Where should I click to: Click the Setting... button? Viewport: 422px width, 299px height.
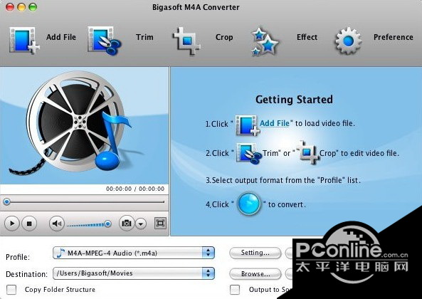click(x=255, y=253)
